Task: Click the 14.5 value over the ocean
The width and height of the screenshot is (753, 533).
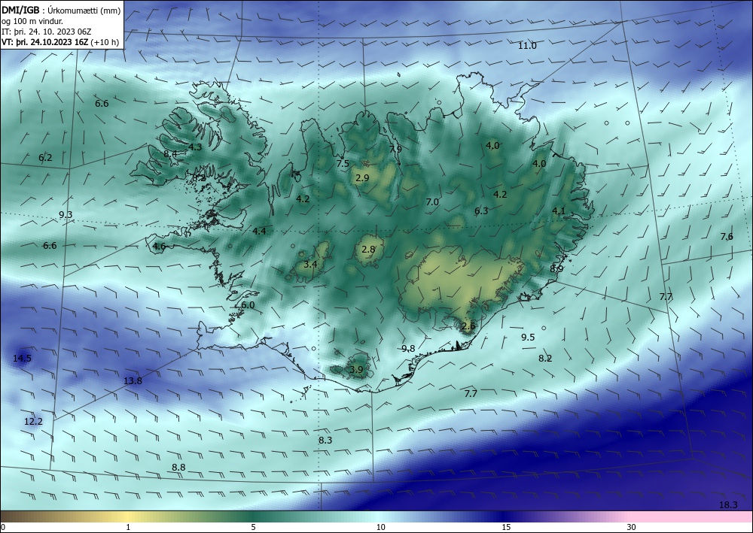Action: click(22, 358)
